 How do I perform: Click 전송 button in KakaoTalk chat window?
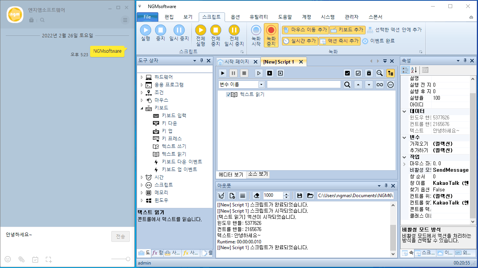click(x=121, y=236)
